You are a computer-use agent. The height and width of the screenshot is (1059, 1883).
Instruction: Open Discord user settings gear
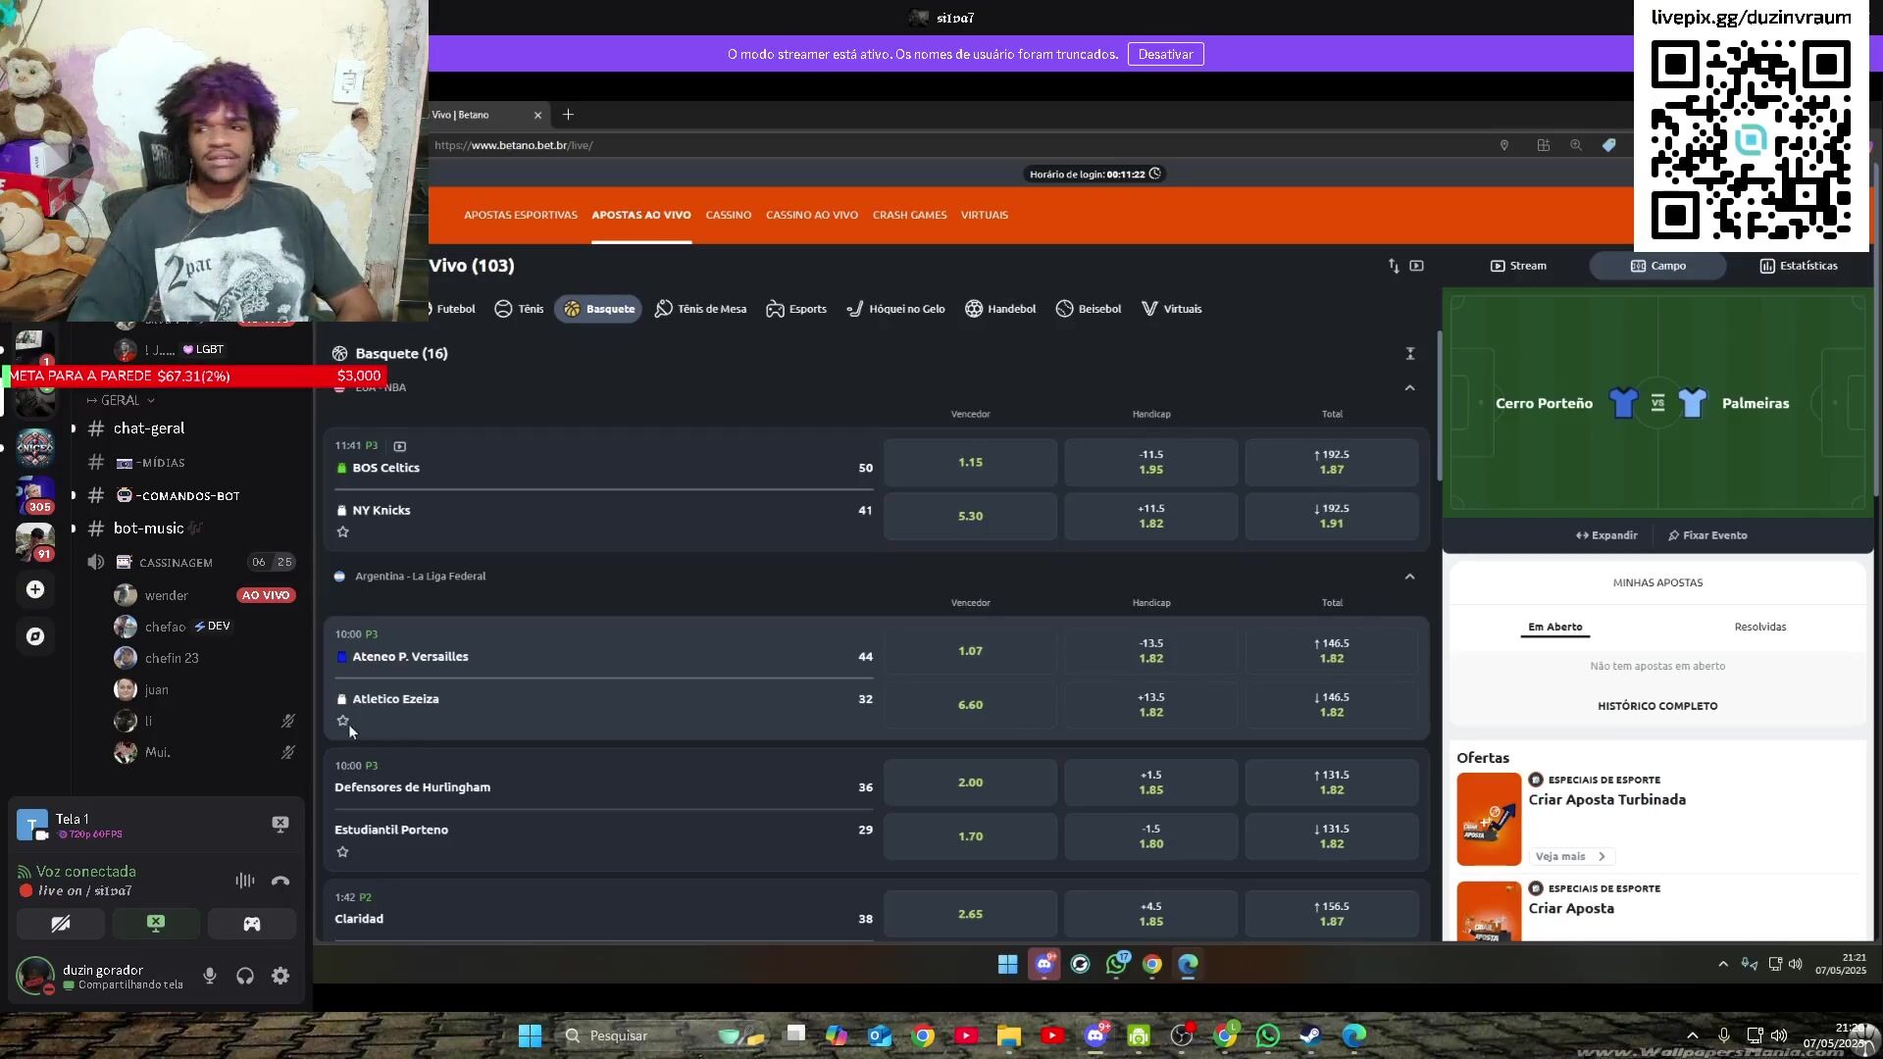(280, 976)
